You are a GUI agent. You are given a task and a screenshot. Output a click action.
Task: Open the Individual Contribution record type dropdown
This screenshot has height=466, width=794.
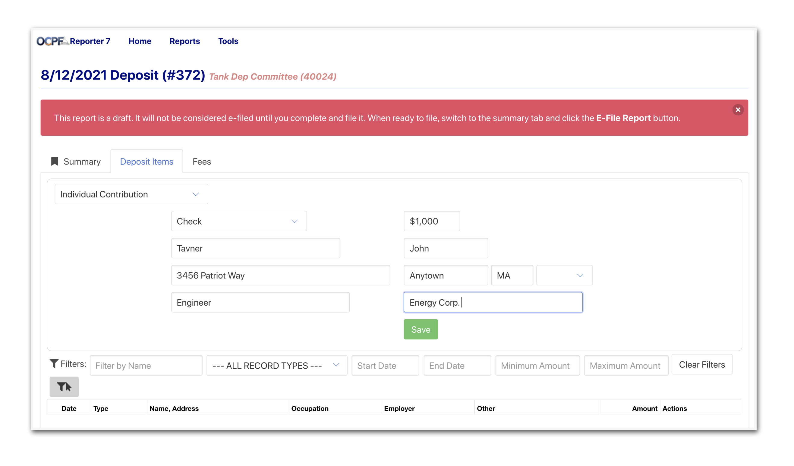[131, 194]
